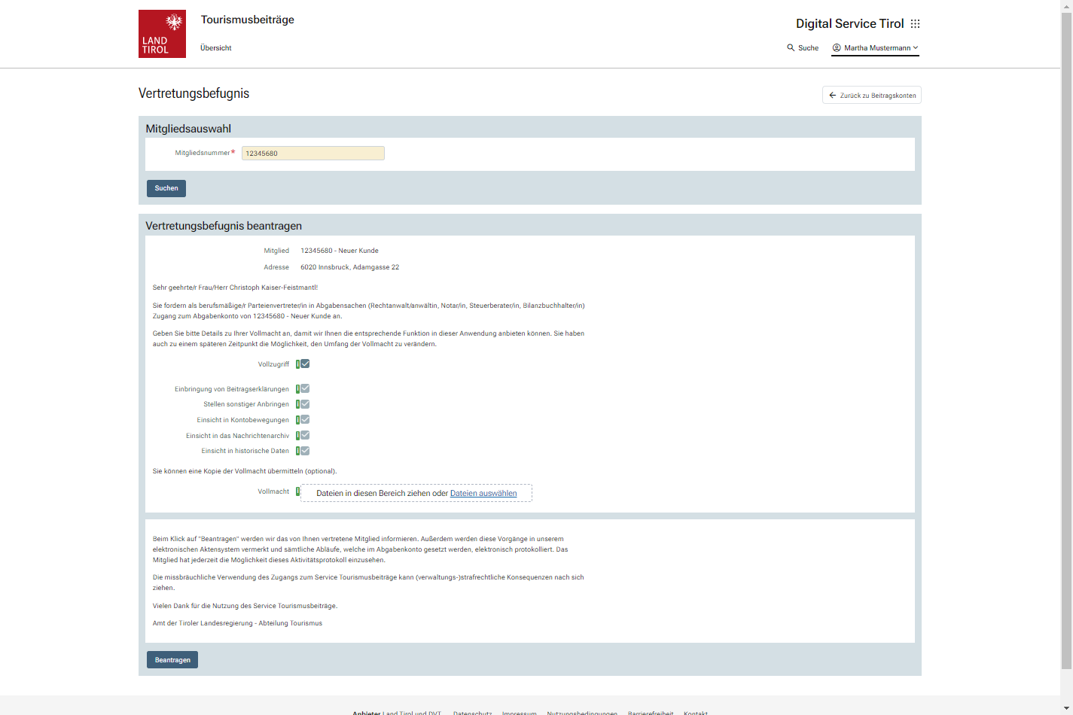Click the magnifier search icon in header
Image resolution: width=1073 pixels, height=715 pixels.
[x=791, y=47]
